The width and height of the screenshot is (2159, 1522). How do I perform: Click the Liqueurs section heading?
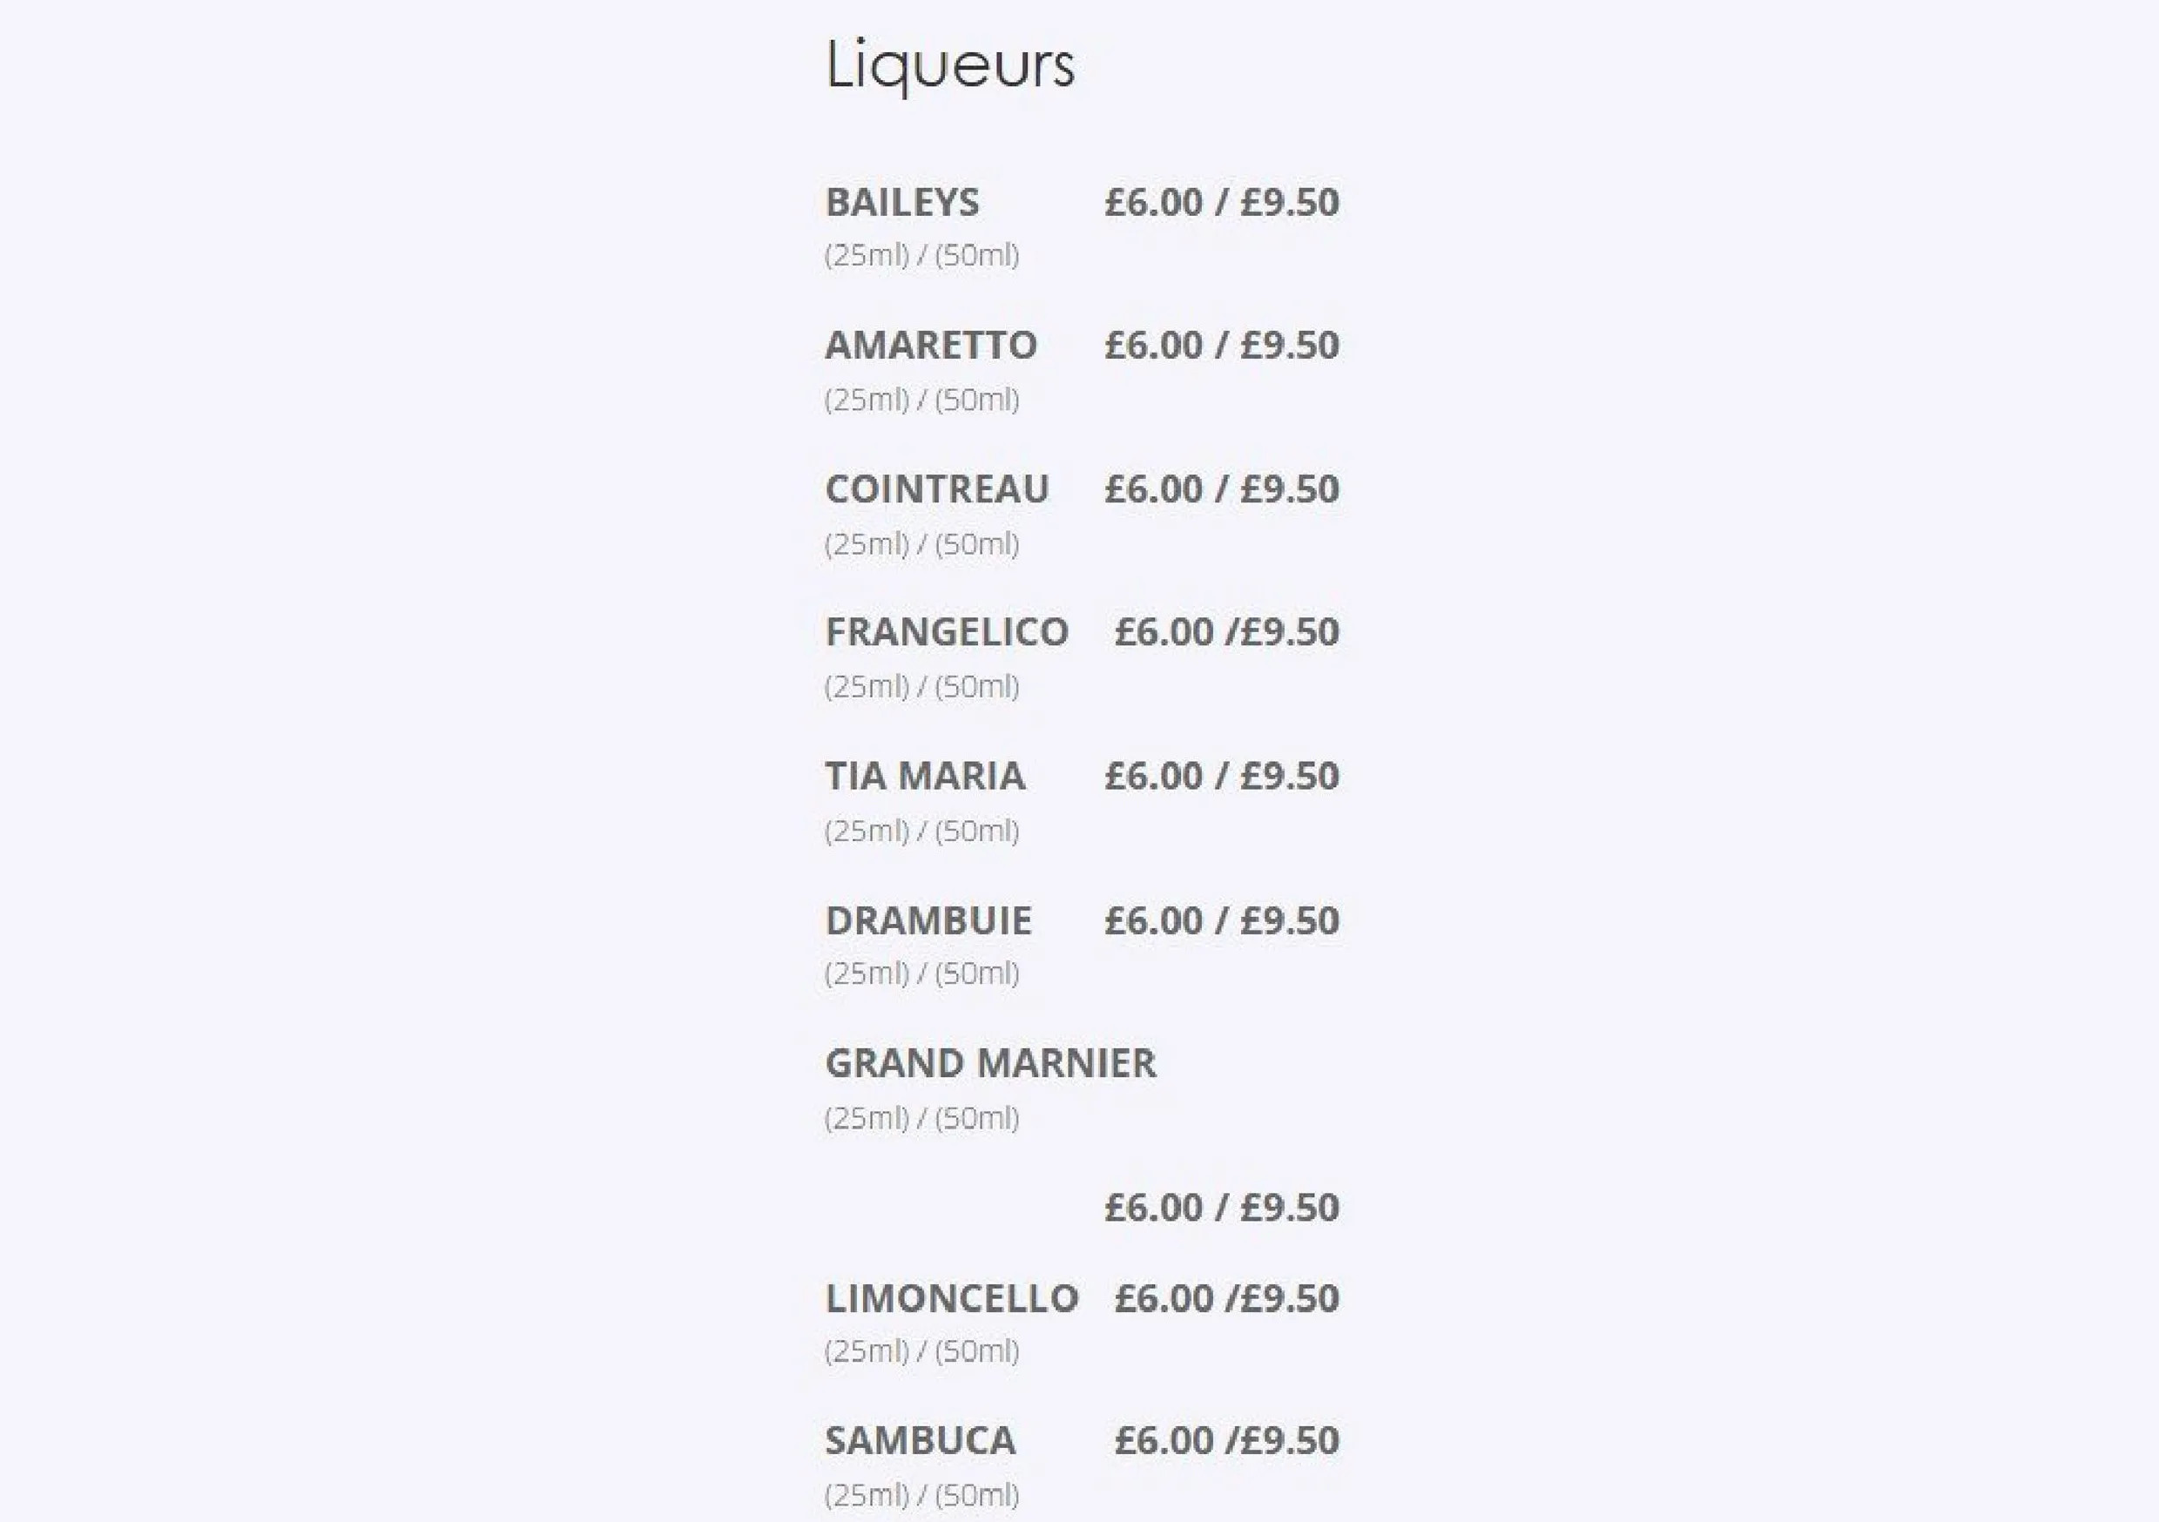[x=950, y=66]
